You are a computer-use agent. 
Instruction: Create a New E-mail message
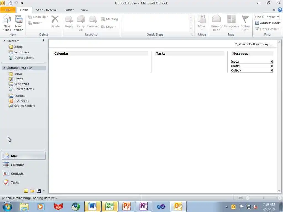tap(7, 23)
